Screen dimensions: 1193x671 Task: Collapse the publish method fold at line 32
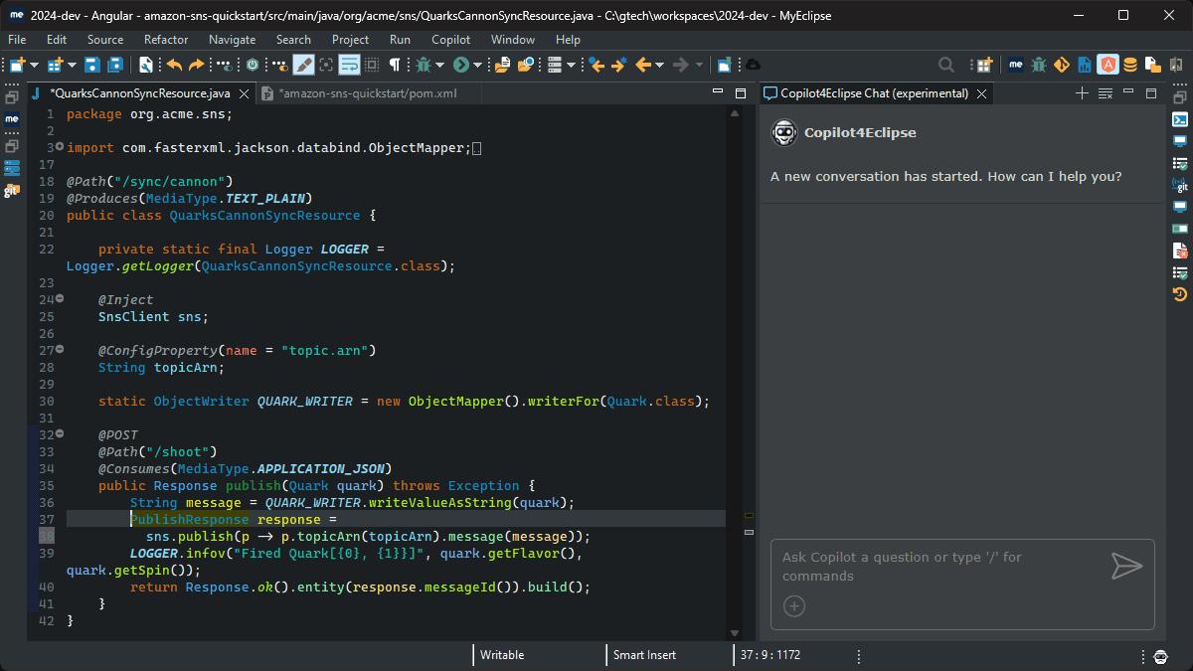60,434
